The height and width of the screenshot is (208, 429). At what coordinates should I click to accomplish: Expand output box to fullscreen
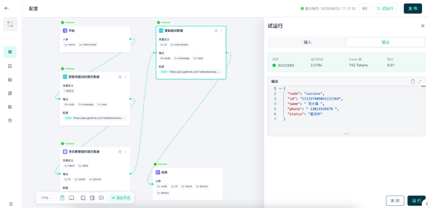click(x=420, y=81)
